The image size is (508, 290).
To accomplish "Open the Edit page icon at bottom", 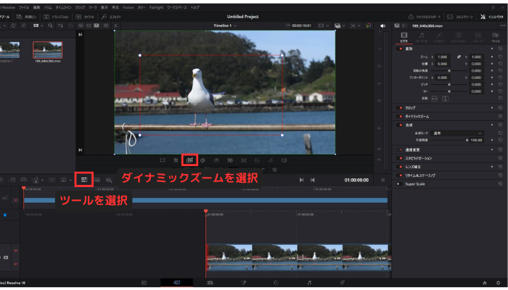I will pos(210,283).
